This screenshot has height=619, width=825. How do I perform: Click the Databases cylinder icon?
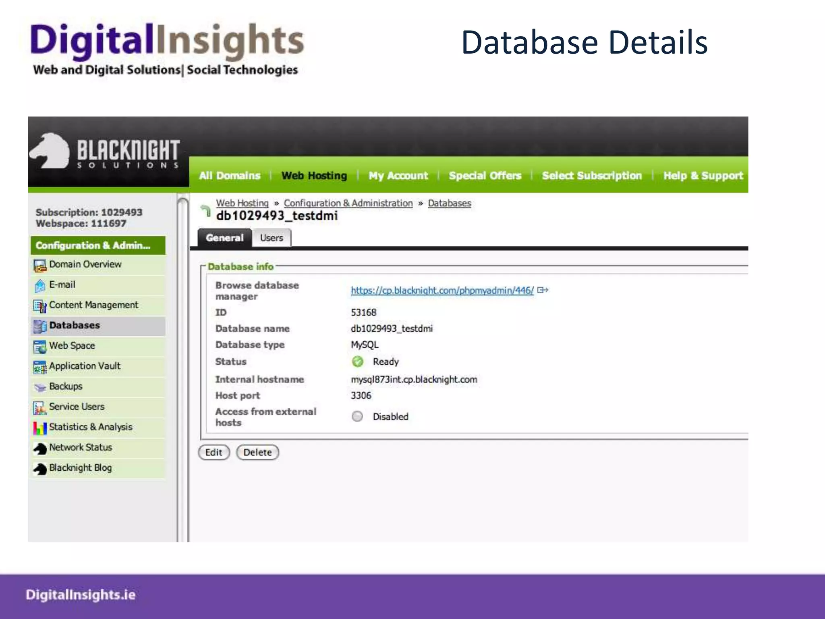tap(40, 326)
